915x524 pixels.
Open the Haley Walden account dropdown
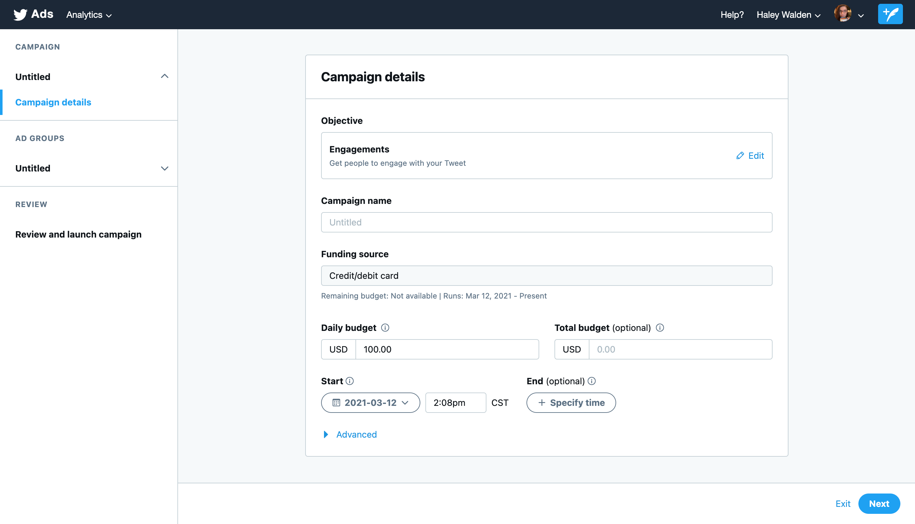[788, 15]
